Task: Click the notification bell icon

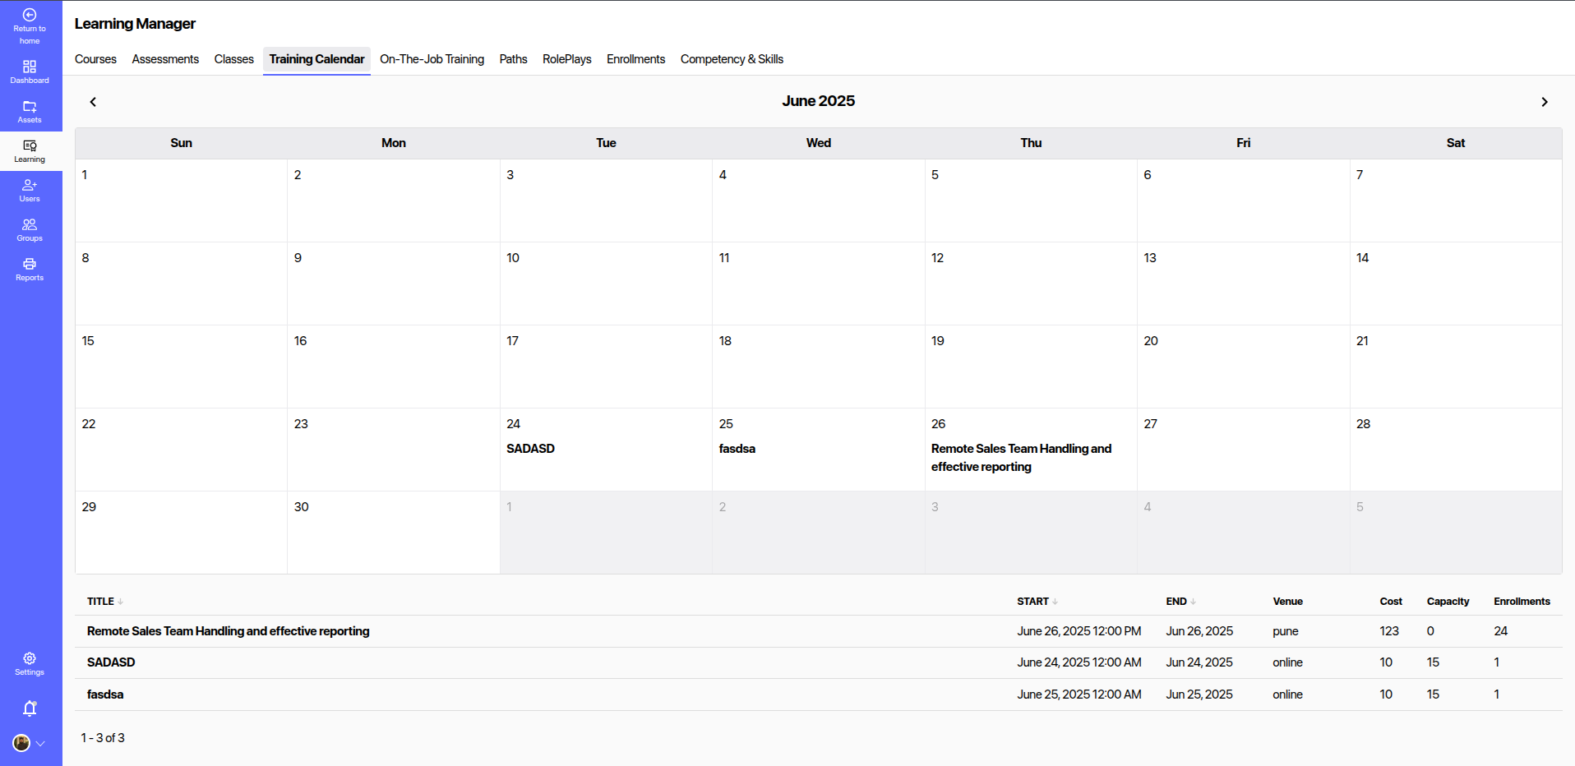Action: coord(30,708)
